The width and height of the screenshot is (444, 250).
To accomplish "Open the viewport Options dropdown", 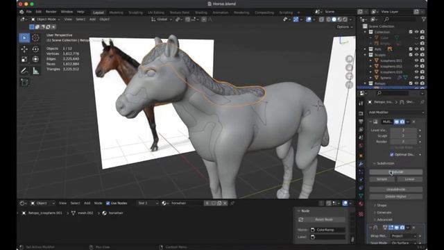I will pyautogui.click(x=345, y=26).
